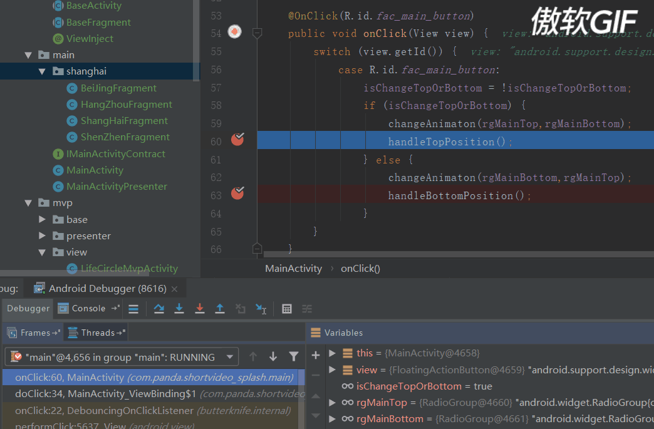Click the Step Into debugger icon
This screenshot has width=654, height=429.
179,308
